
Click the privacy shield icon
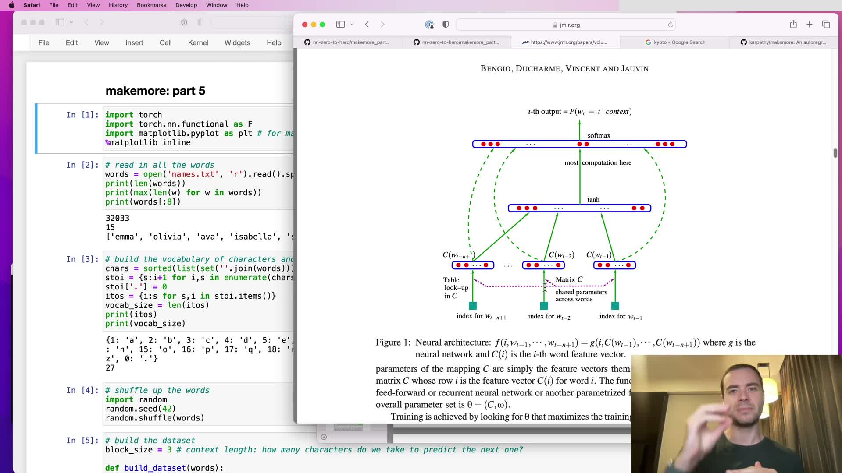(446, 25)
